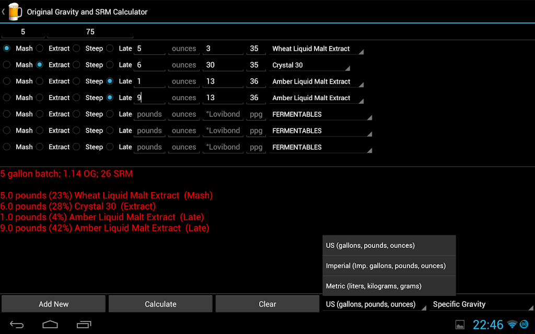Open the picture notification icon in status bar
Screen dimensions: 535x334
click(x=460, y=325)
